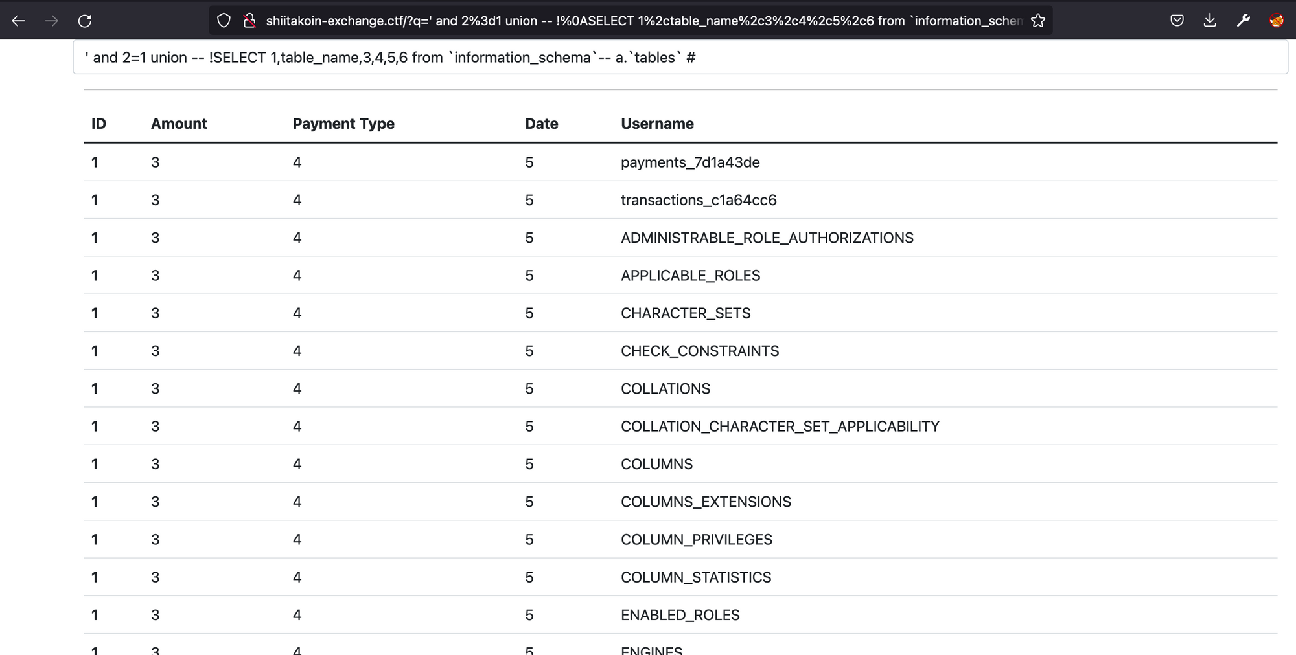
Task: Reload the page with the refresh icon
Action: pos(85,21)
